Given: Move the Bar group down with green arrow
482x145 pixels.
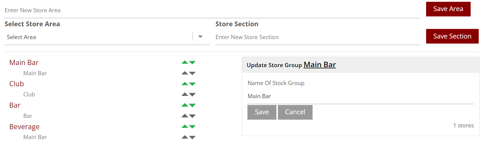Looking at the screenshot, I should 192,105.
